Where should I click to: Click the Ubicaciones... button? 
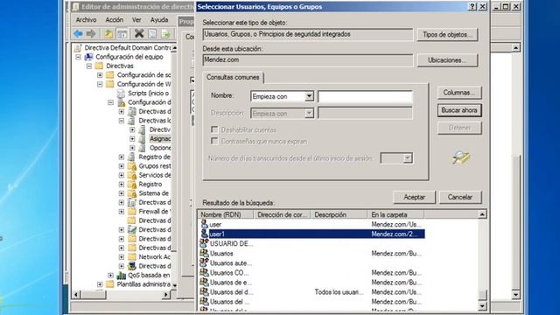point(447,60)
